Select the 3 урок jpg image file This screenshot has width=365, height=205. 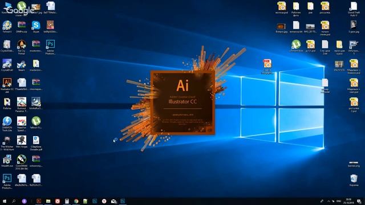354,27
